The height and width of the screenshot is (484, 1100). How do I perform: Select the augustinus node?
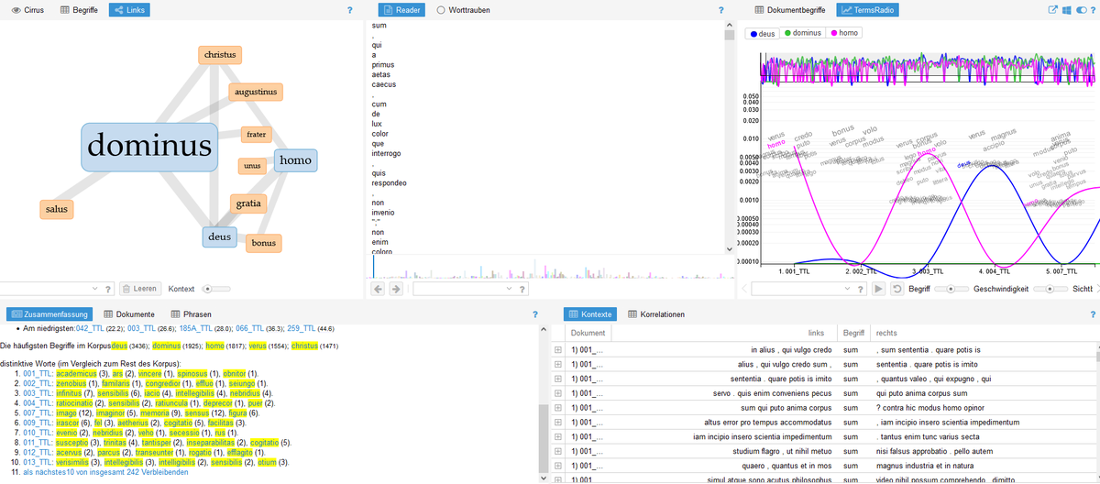pyautogui.click(x=256, y=92)
